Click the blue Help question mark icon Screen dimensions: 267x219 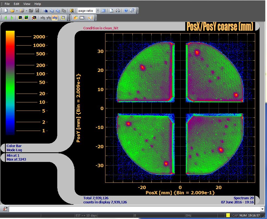[x=126, y=11]
